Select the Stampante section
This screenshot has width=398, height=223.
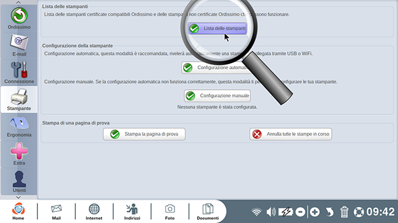19,100
